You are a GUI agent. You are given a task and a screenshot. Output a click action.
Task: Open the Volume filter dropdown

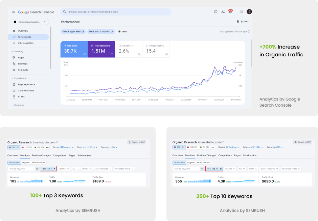[x=64, y=169]
